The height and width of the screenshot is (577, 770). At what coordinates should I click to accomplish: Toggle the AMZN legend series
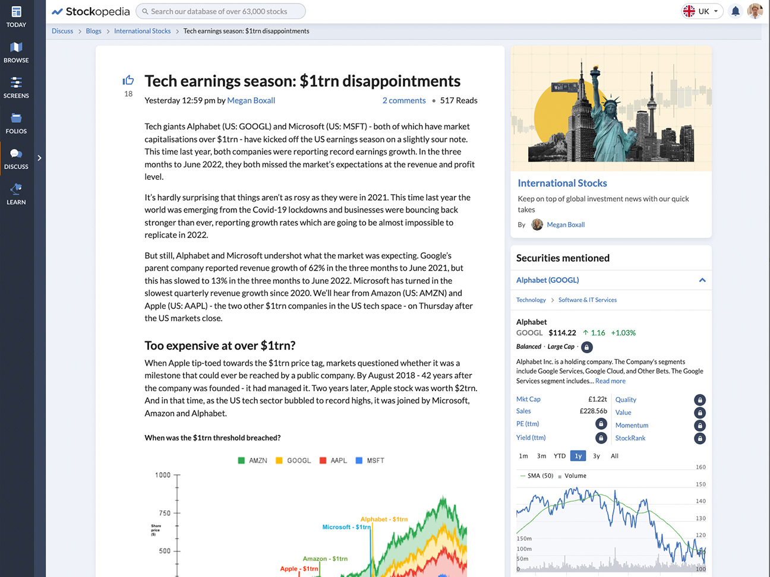253,461
